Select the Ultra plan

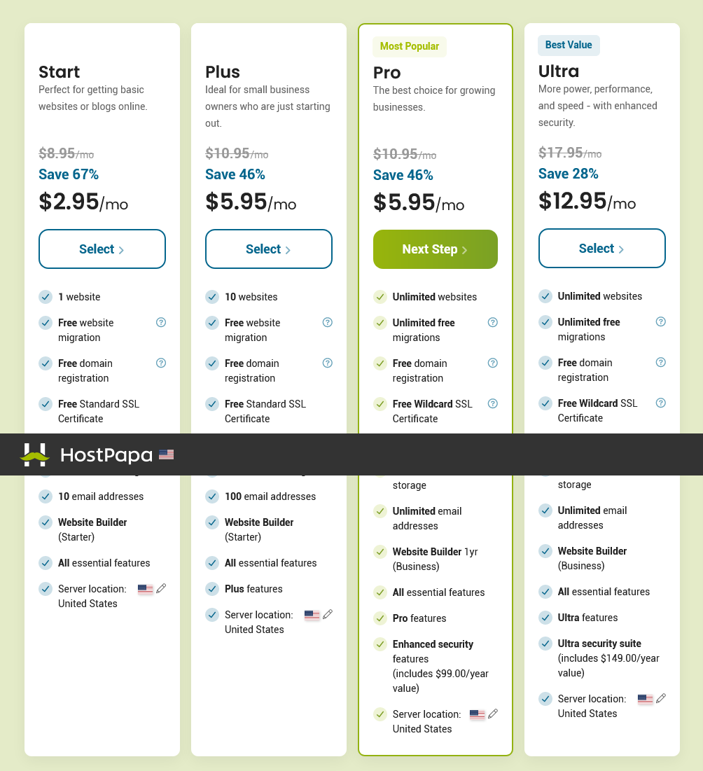[x=601, y=249]
